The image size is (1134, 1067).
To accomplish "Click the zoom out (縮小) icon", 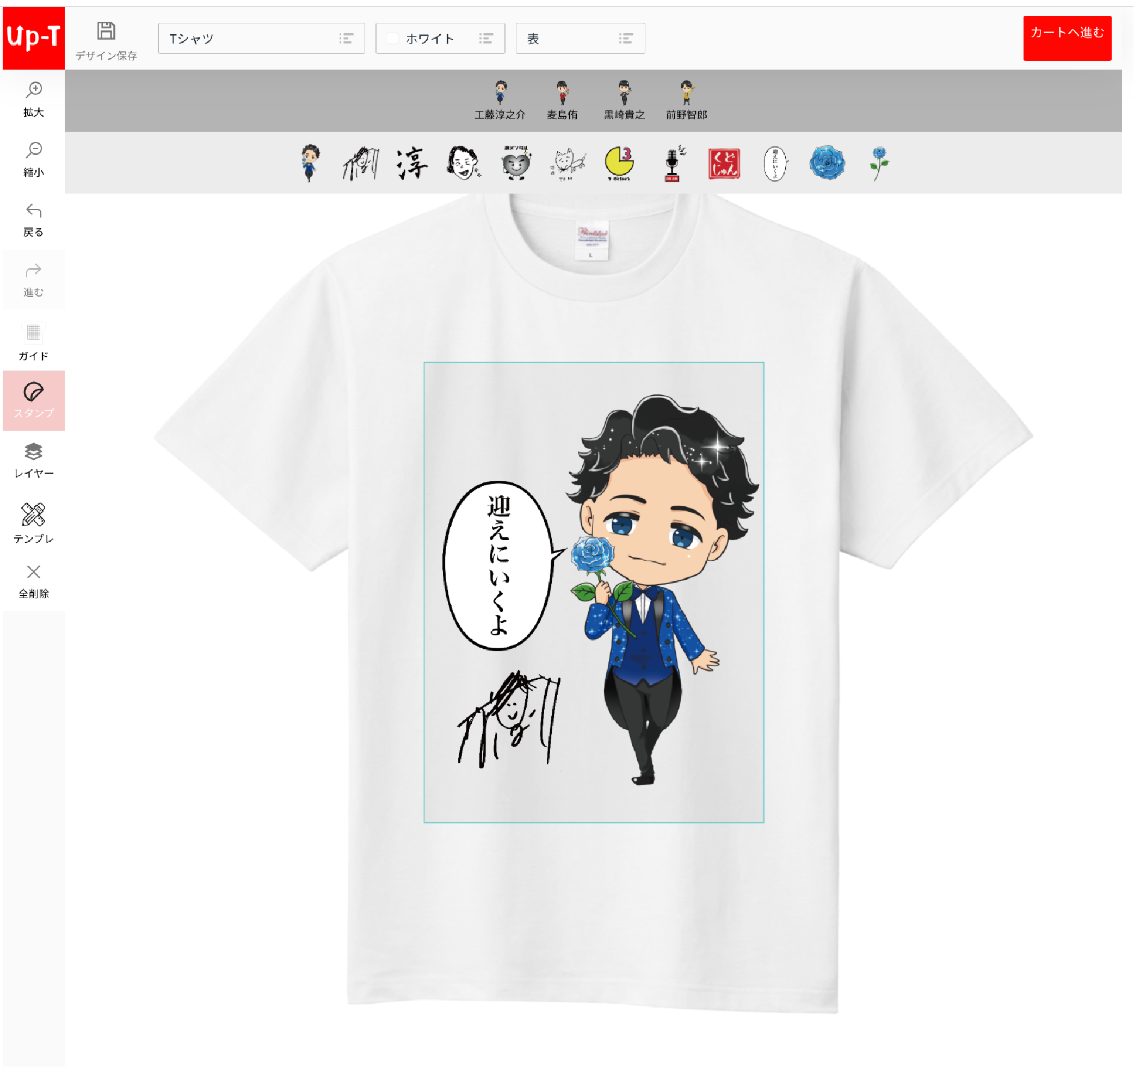I will 34,151.
